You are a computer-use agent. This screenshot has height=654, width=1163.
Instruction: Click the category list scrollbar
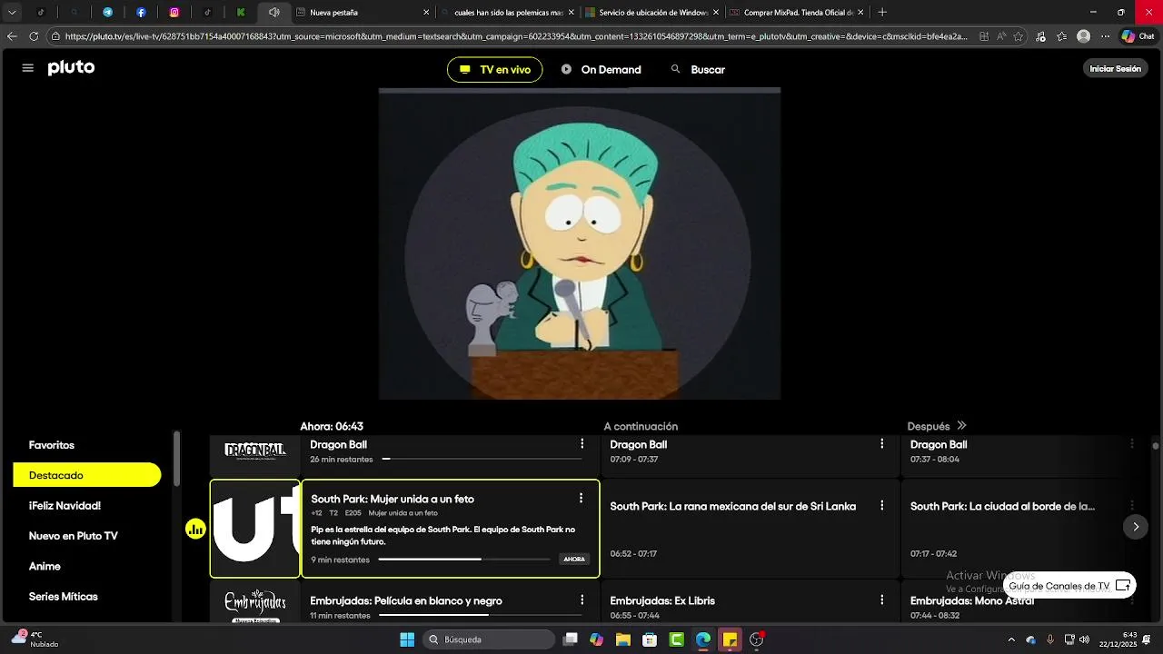pyautogui.click(x=177, y=459)
